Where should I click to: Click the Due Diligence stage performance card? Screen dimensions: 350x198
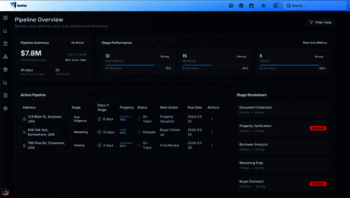[x=138, y=61]
